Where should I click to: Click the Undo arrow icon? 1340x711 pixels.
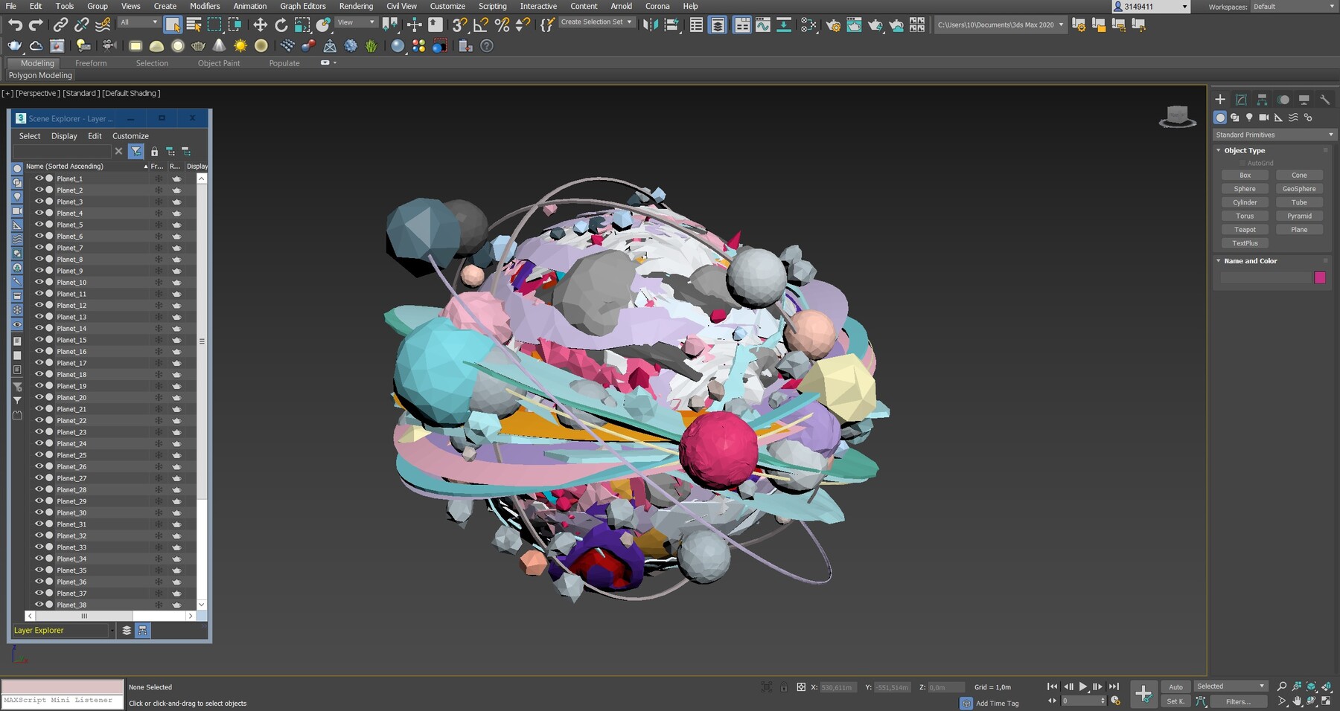pos(15,25)
